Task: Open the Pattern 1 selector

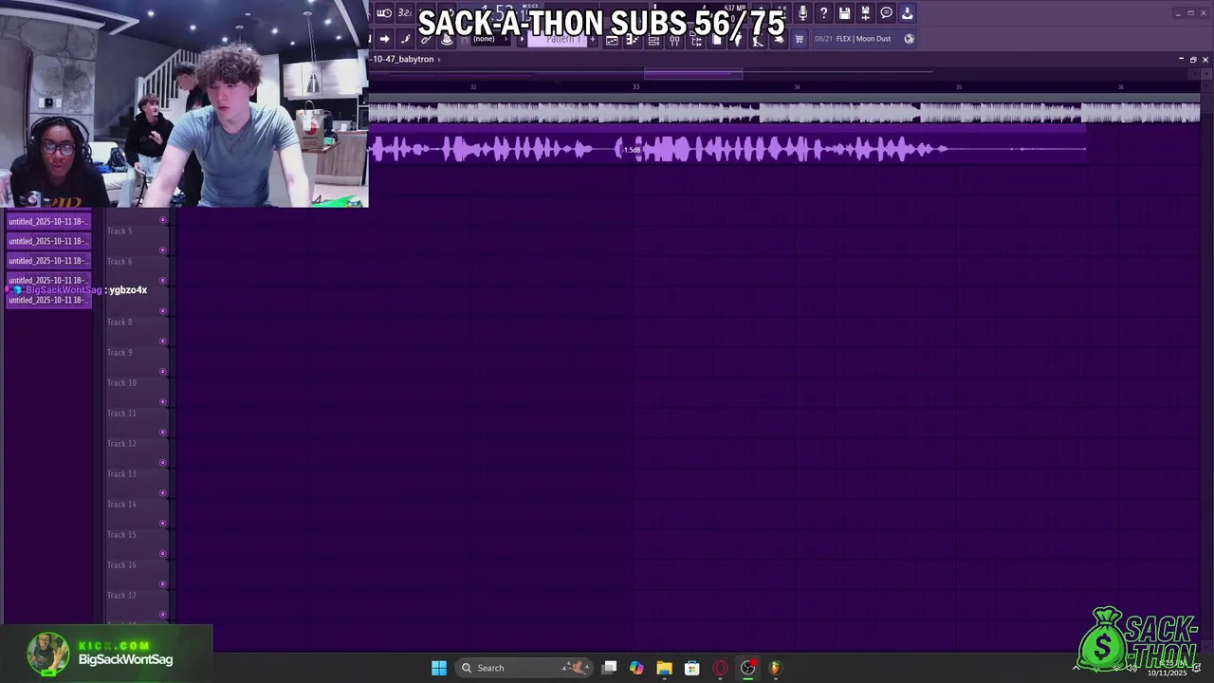Action: tap(558, 39)
